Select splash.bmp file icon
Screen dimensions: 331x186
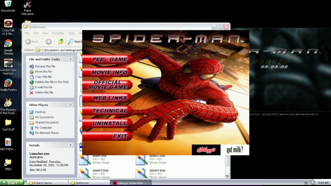(84, 160)
